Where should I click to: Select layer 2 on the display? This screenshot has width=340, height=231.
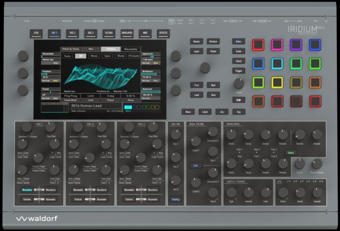pyautogui.click(x=137, y=107)
